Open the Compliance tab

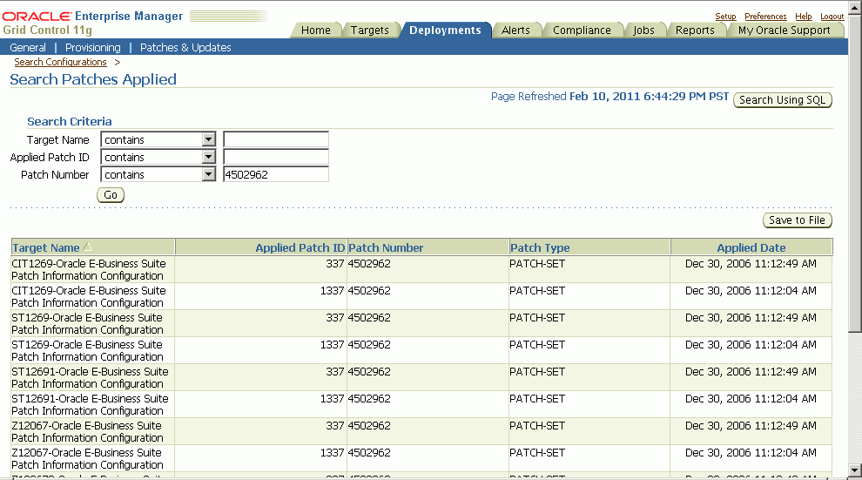tap(582, 30)
